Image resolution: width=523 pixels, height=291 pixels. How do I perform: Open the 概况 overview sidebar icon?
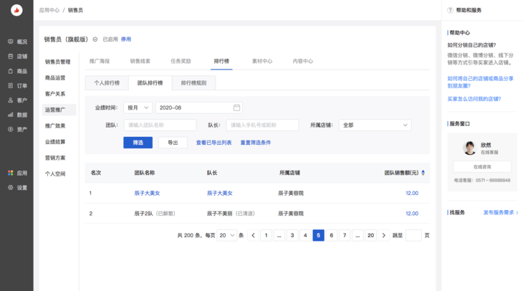click(11, 42)
